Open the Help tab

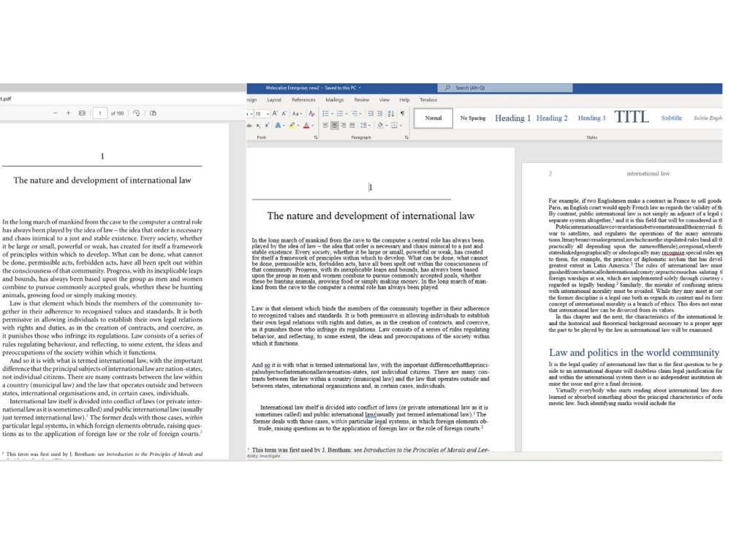coord(404,99)
